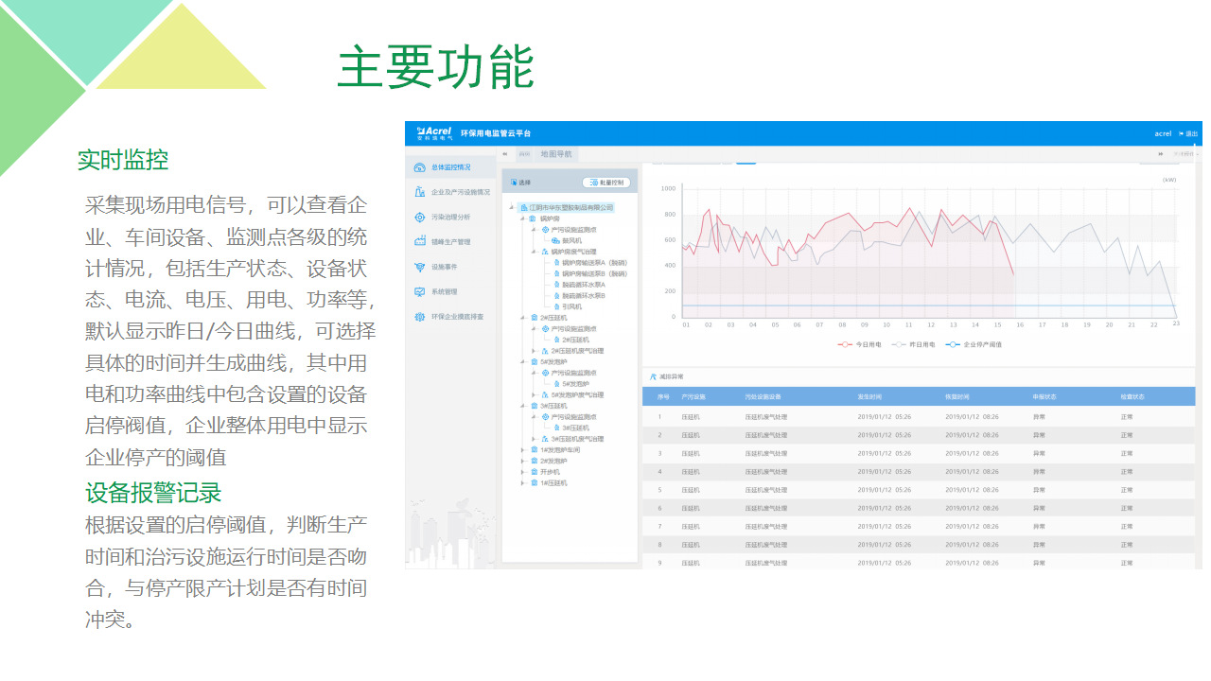Click 压延机 cell in row 3

click(691, 453)
